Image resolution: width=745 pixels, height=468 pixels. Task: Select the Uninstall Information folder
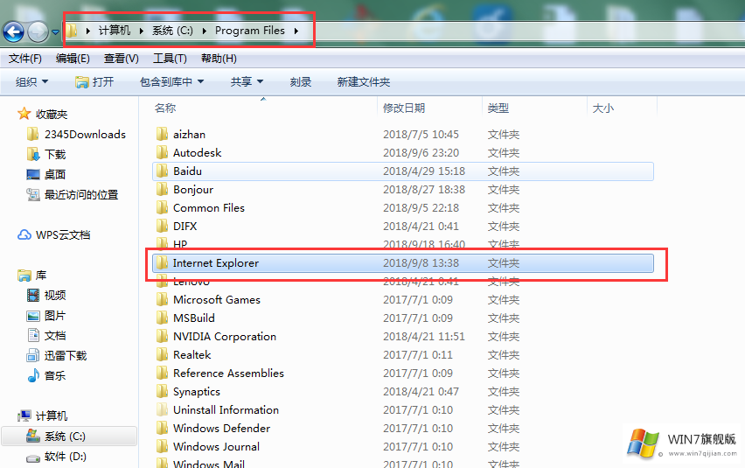coord(226,410)
